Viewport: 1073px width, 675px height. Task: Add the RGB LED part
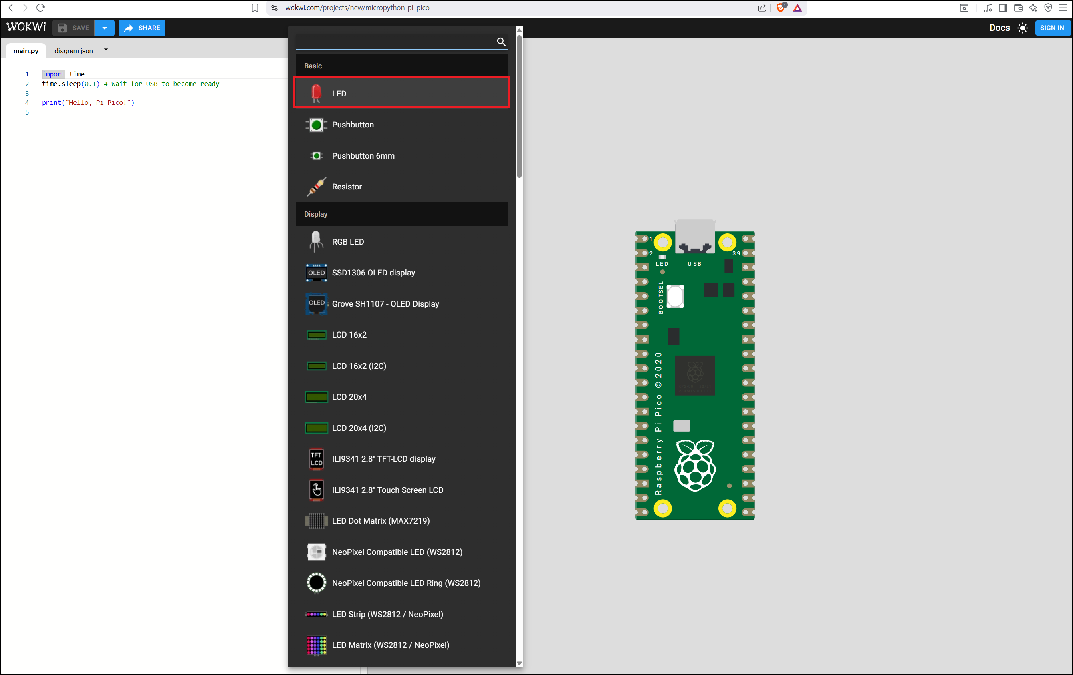401,242
